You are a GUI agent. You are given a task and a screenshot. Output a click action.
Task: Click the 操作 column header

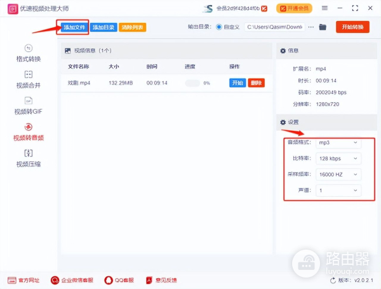(234, 67)
